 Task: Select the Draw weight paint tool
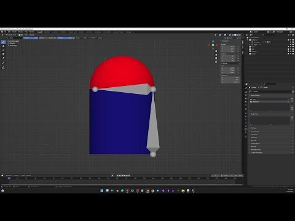[3, 42]
